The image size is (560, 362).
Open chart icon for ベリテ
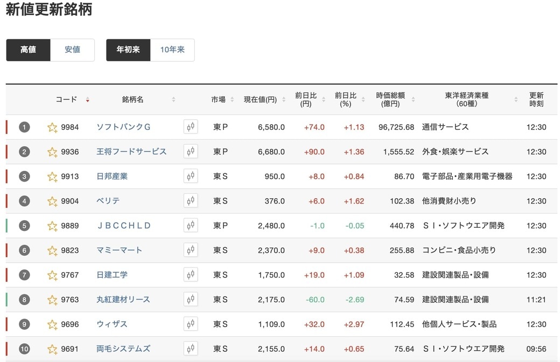(x=191, y=200)
